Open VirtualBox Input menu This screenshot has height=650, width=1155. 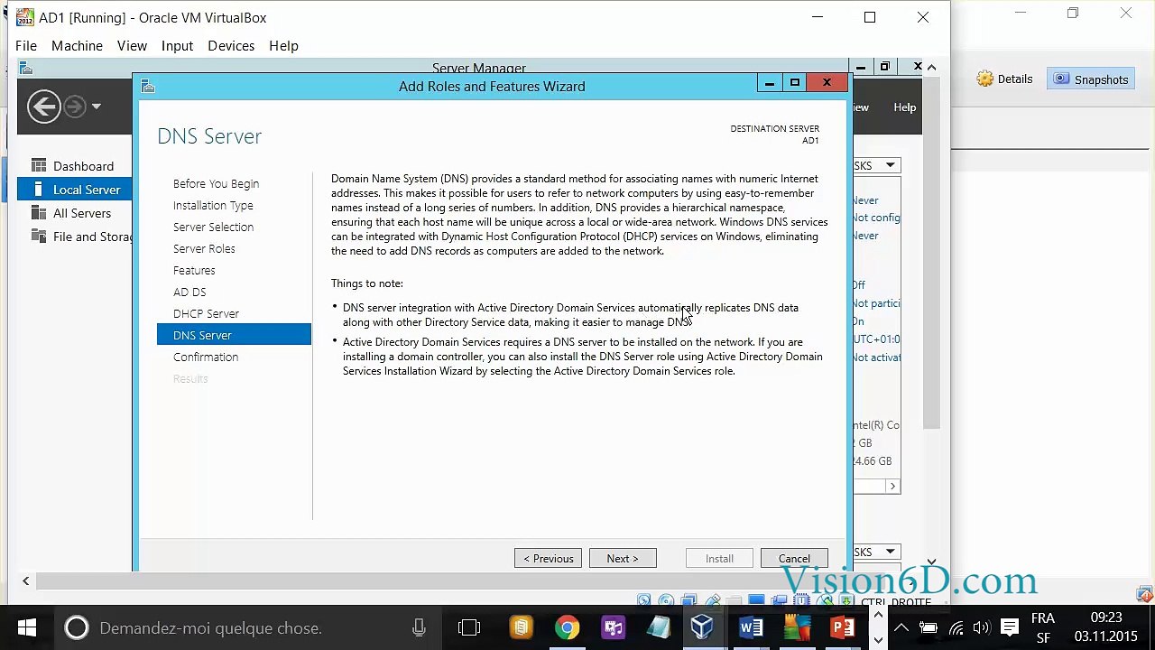(177, 46)
